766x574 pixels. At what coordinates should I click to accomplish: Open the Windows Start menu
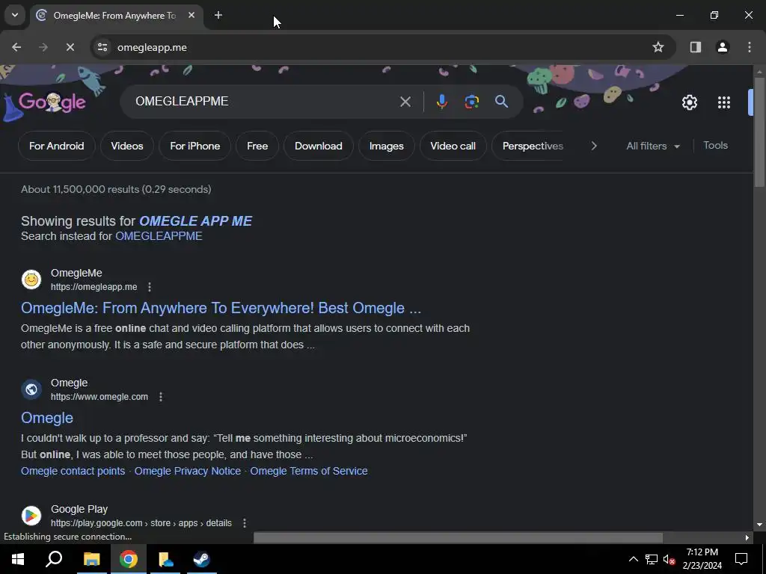click(18, 559)
